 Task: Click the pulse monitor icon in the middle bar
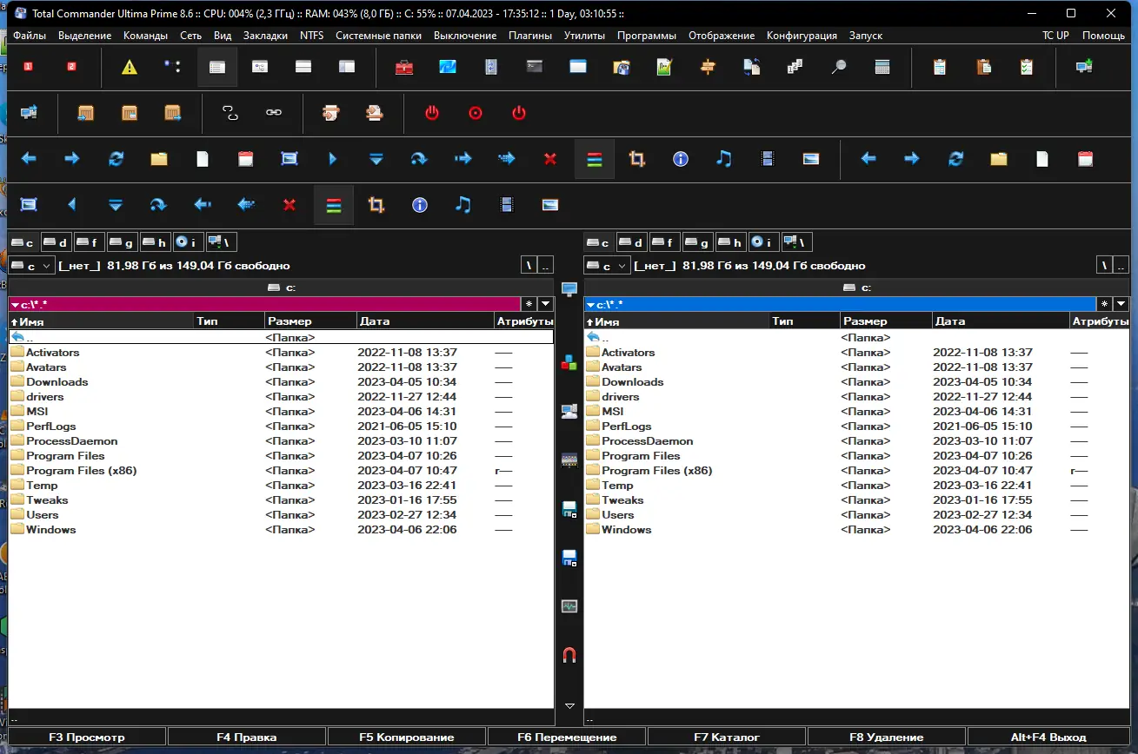pos(569,606)
